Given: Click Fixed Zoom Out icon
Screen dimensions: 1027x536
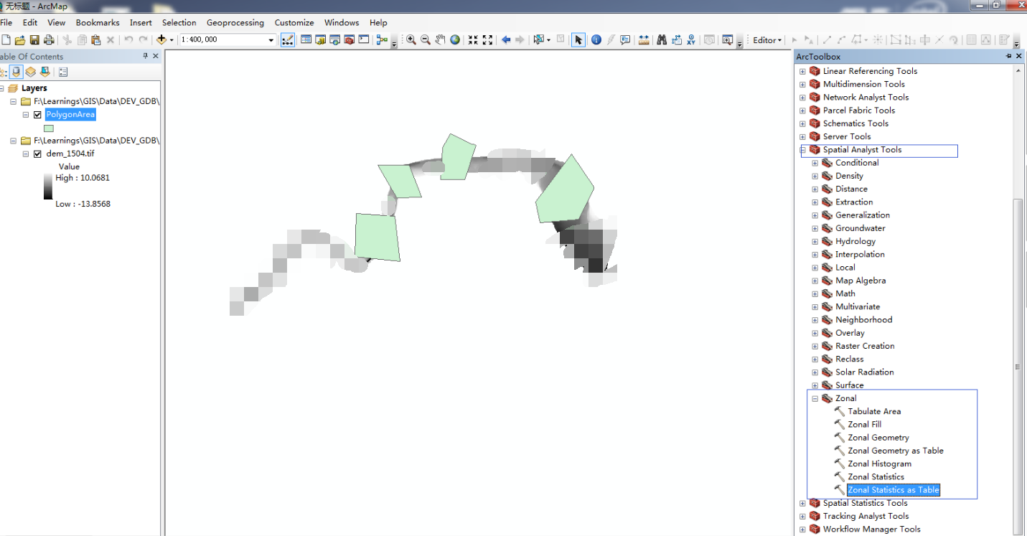Looking at the screenshot, I should [487, 40].
